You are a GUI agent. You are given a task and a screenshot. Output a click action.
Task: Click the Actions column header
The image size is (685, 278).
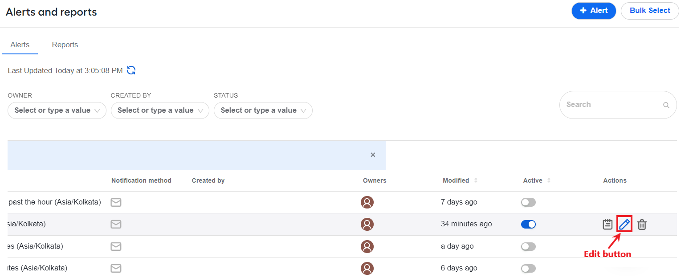(x=615, y=180)
